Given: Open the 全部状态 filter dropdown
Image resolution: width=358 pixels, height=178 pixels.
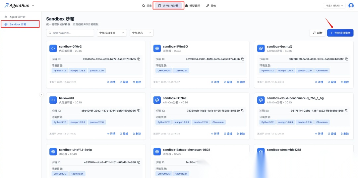Looking at the screenshot, I should pyautogui.click(x=142, y=33).
